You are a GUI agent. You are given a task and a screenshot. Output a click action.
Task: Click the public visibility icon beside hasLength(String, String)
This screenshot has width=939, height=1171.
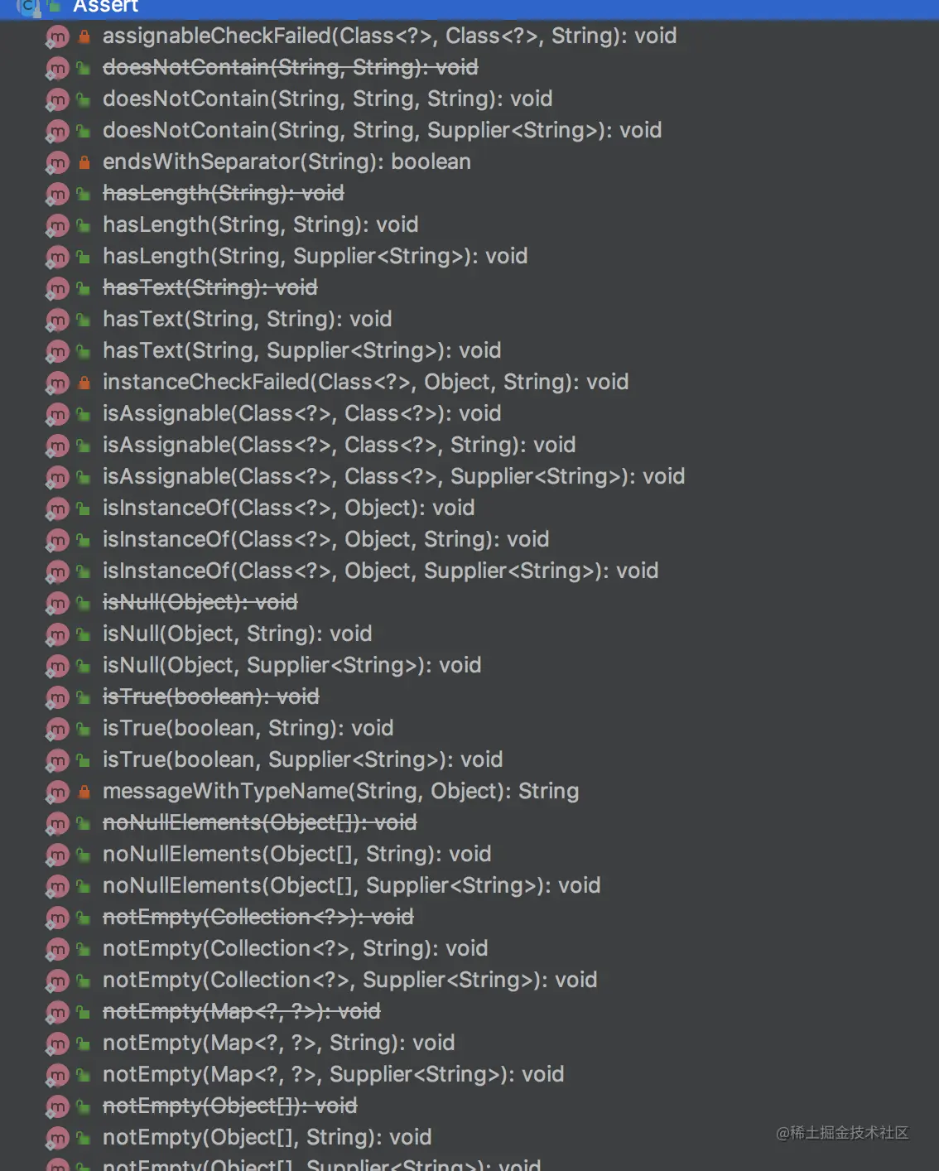click(84, 225)
